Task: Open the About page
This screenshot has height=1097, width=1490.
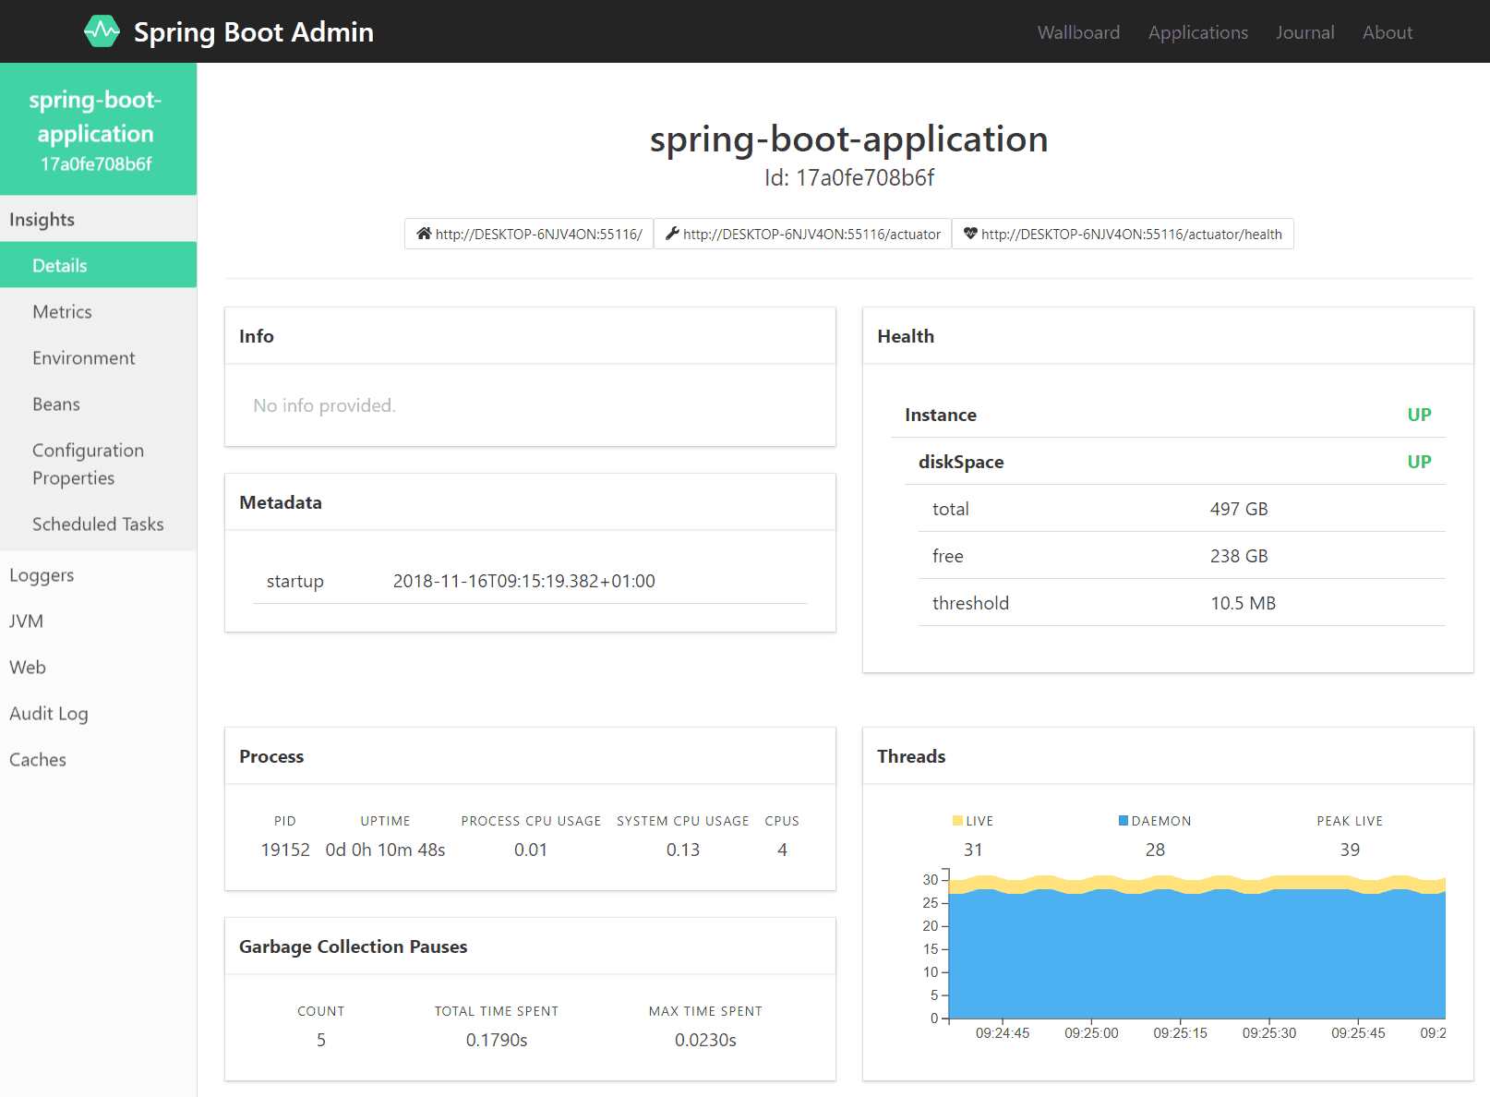Action: pos(1387,32)
